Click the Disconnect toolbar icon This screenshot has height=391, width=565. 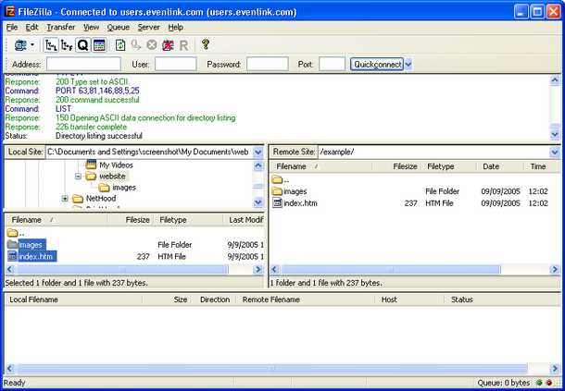[x=168, y=45]
